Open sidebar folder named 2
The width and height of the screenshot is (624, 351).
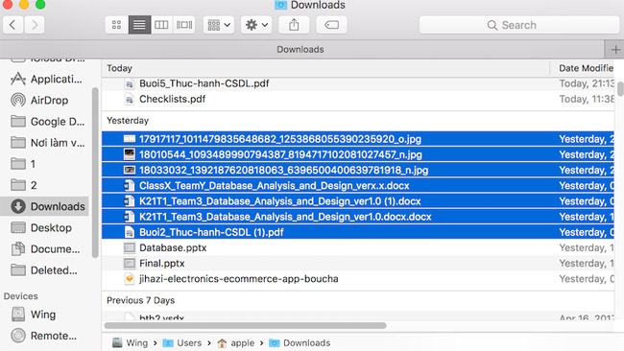pos(34,185)
